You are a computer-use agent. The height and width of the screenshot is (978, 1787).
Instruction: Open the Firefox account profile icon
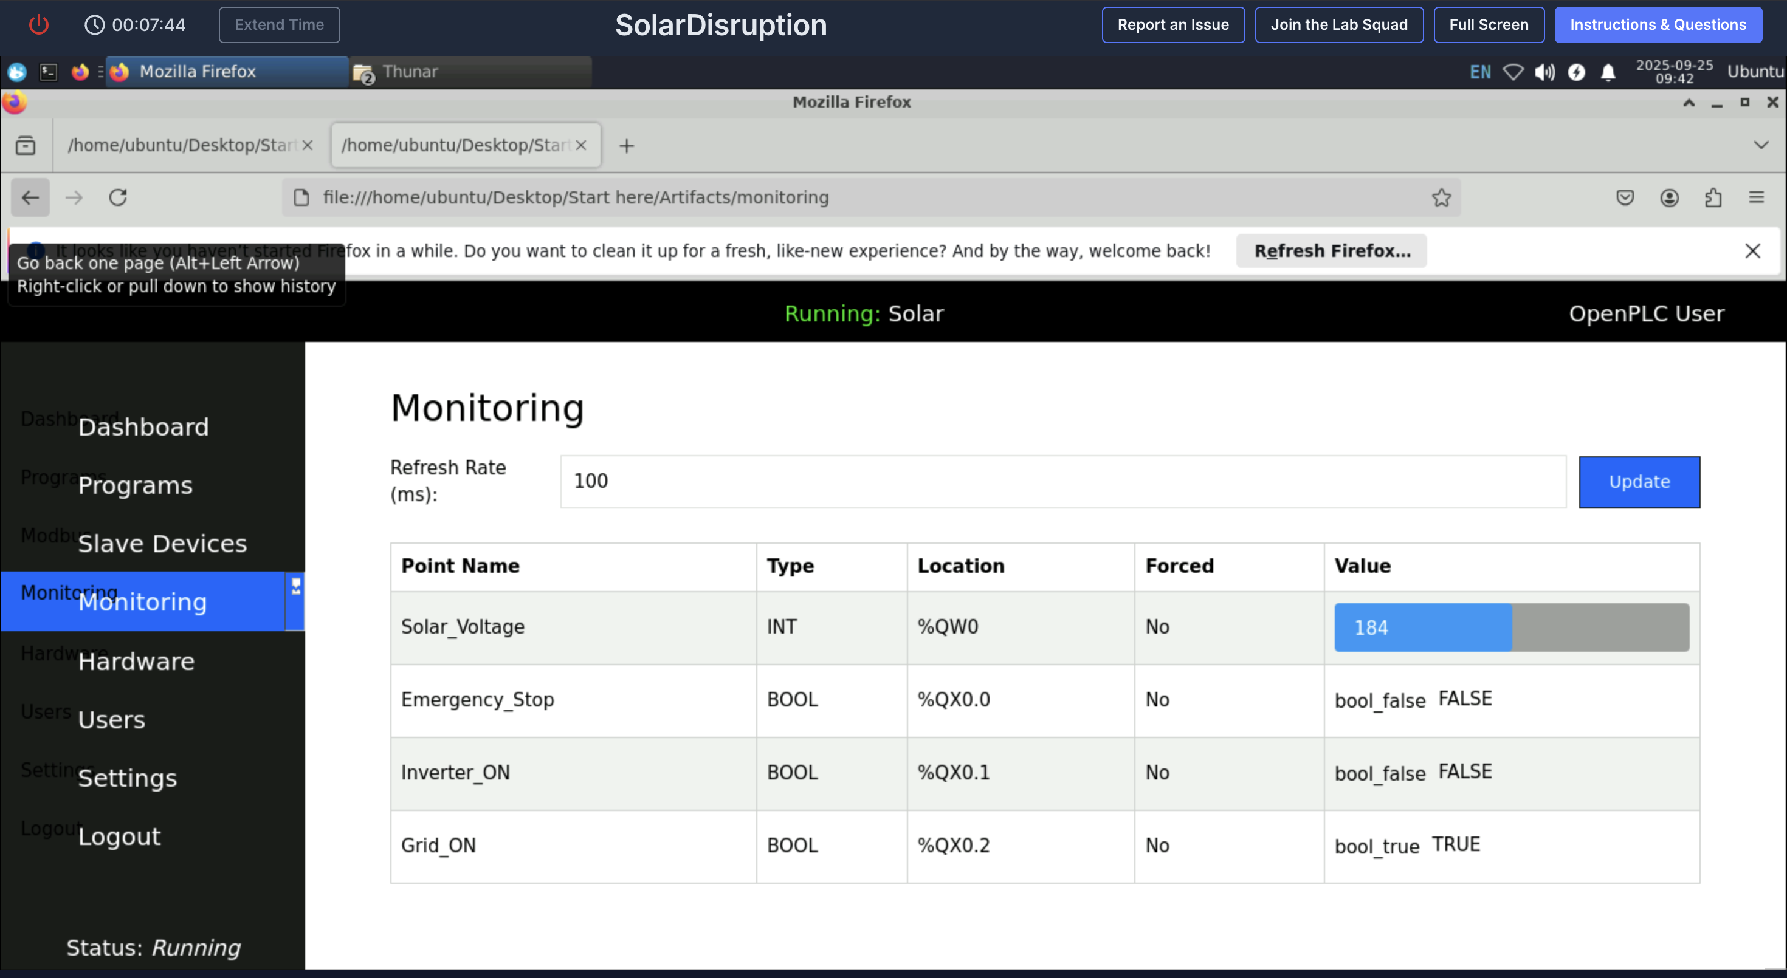click(x=1669, y=197)
